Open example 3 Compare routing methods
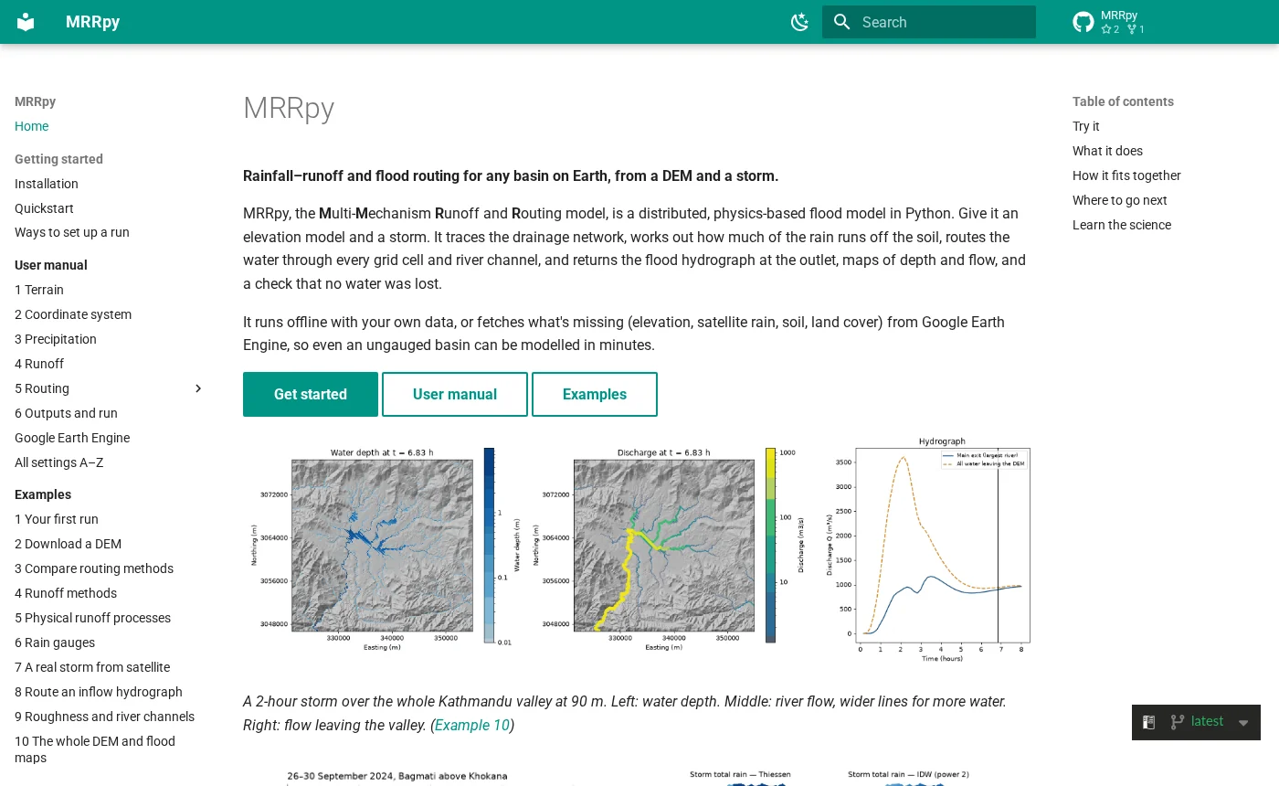Viewport: 1279px width, 786px height. (x=94, y=568)
